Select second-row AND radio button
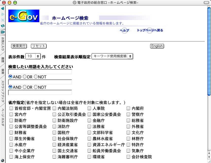Image resolution: width=211 pixels, height=163 pixels. coord(10,87)
